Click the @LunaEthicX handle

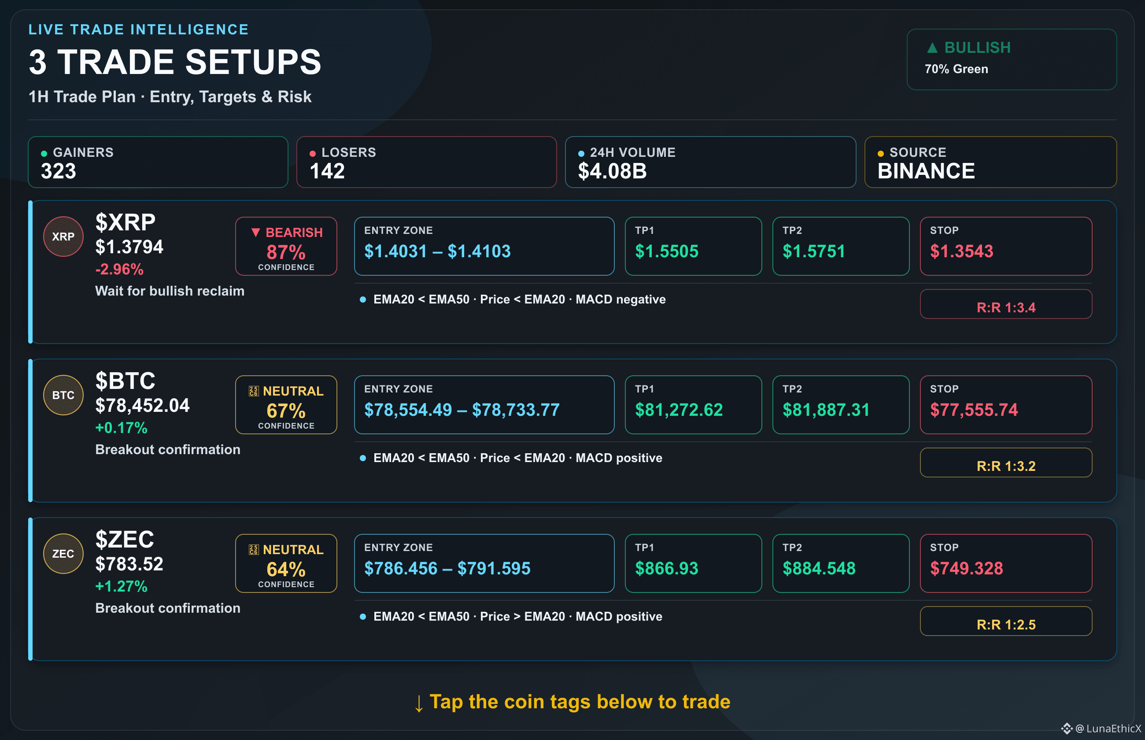point(1108,729)
